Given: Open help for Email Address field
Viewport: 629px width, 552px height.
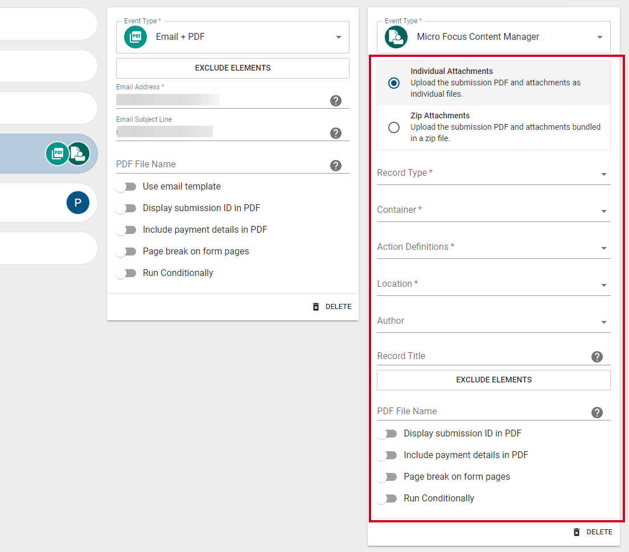Looking at the screenshot, I should pyautogui.click(x=336, y=101).
